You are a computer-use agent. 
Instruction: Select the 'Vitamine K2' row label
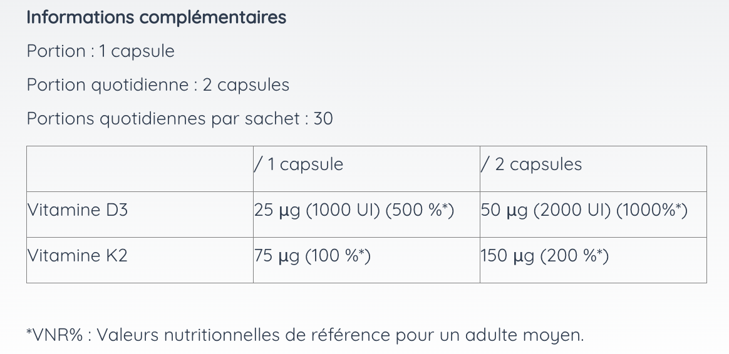(x=77, y=256)
